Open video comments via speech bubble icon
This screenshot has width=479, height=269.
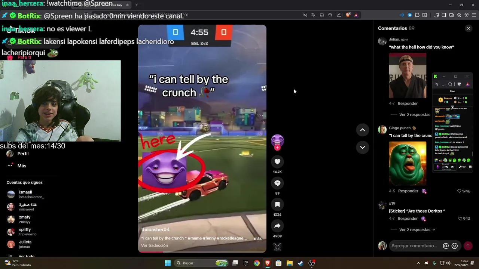tap(277, 183)
